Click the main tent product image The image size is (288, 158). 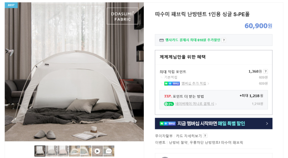click(x=74, y=72)
